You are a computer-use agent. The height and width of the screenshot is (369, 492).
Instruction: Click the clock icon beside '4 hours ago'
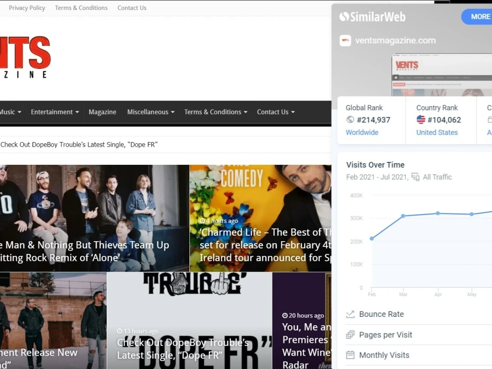[x=202, y=221]
